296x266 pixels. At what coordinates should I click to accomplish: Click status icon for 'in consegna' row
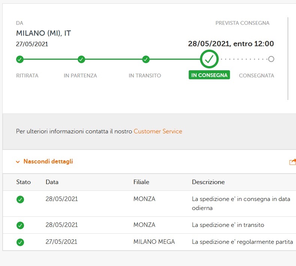[20, 199]
